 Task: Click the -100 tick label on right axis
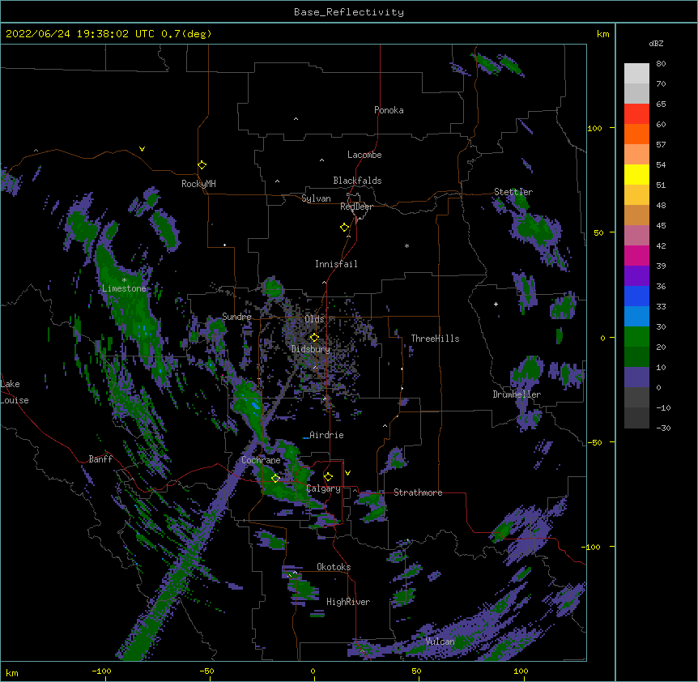point(592,547)
